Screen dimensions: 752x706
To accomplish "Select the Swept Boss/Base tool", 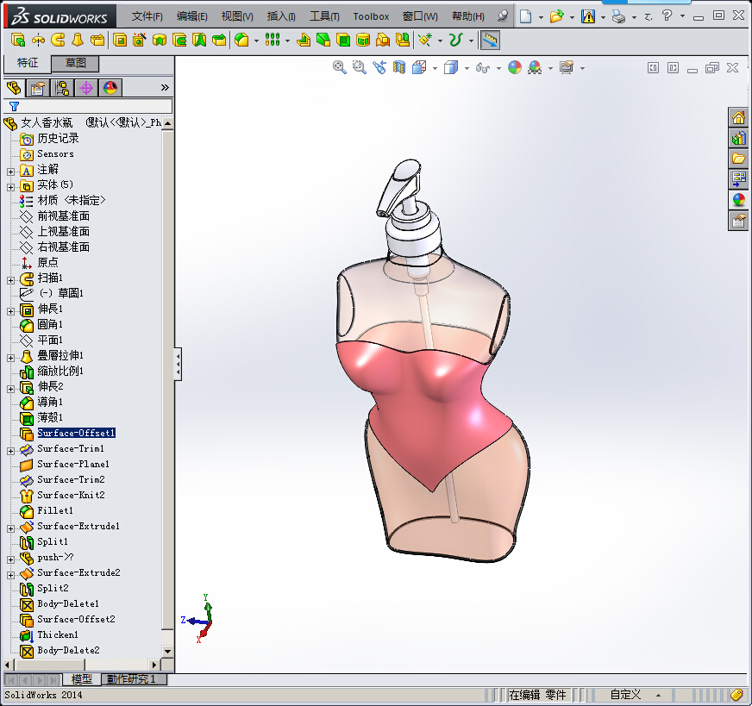I will coord(58,41).
